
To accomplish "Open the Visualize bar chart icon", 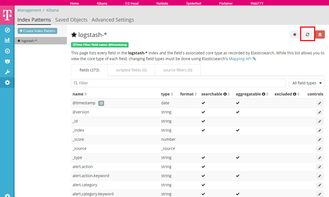I will coord(7,40).
